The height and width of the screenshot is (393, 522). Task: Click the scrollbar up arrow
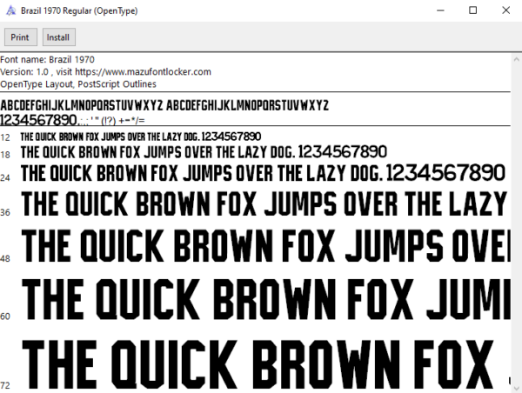tap(516, 60)
